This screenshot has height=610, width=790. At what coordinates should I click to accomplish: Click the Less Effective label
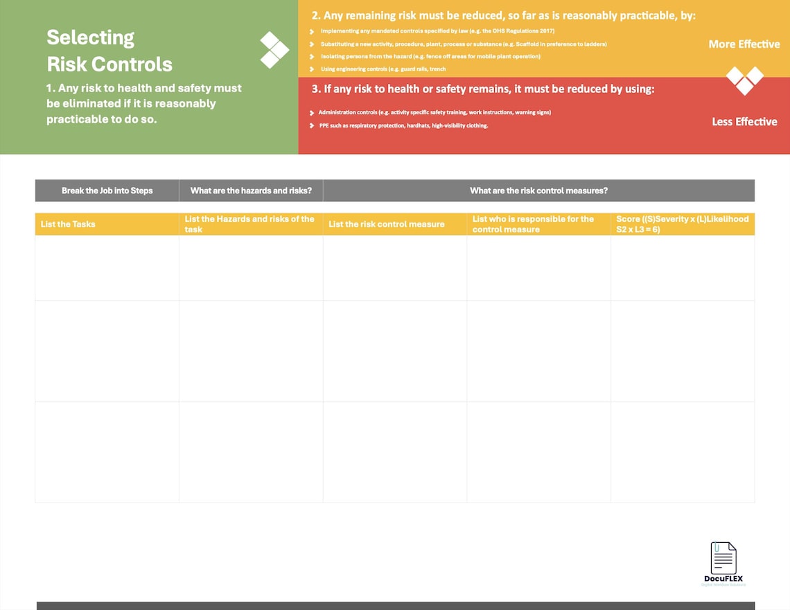pyautogui.click(x=744, y=121)
